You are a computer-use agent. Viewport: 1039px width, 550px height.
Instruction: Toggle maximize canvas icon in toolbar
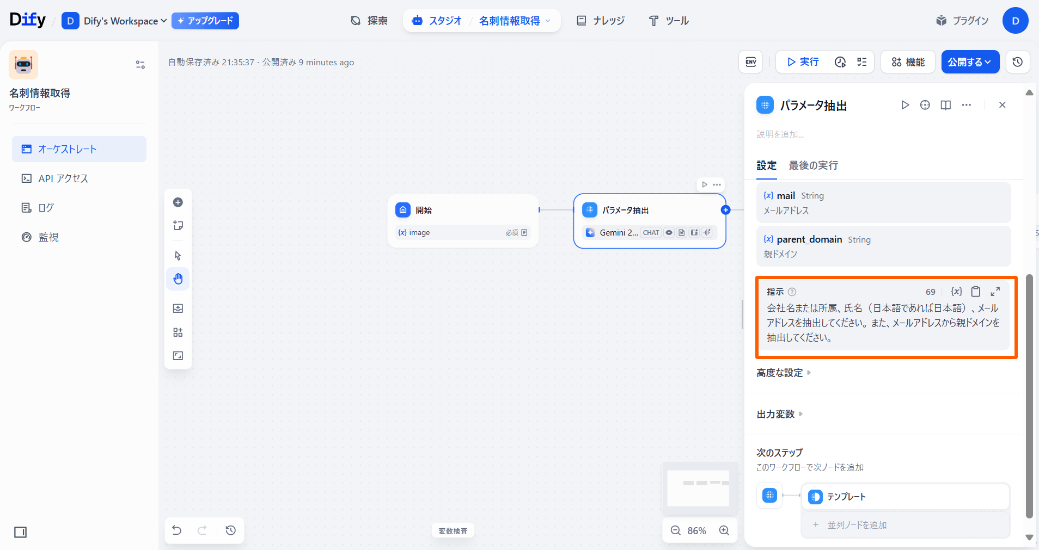(178, 356)
